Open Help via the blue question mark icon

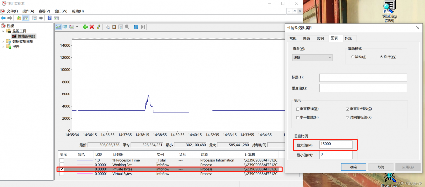pyautogui.click(x=50, y=18)
